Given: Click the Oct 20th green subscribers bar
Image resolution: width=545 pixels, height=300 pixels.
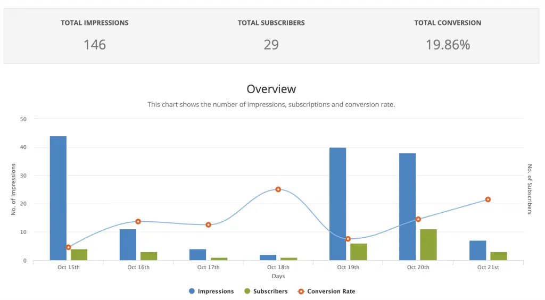Looking at the screenshot, I should click(x=428, y=245).
